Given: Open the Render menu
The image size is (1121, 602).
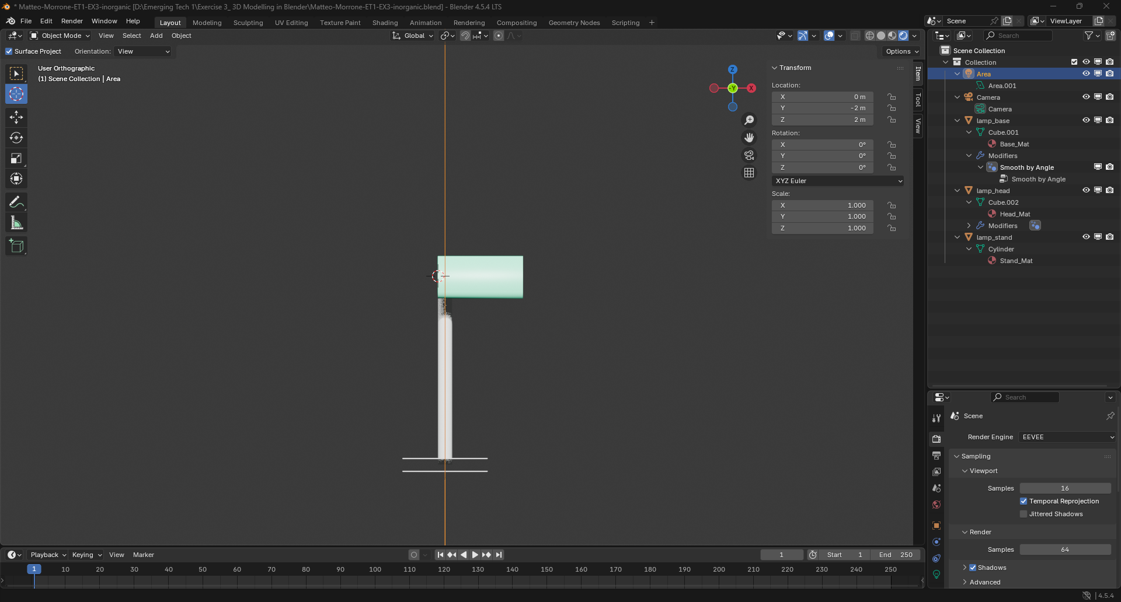Looking at the screenshot, I should pos(72,21).
